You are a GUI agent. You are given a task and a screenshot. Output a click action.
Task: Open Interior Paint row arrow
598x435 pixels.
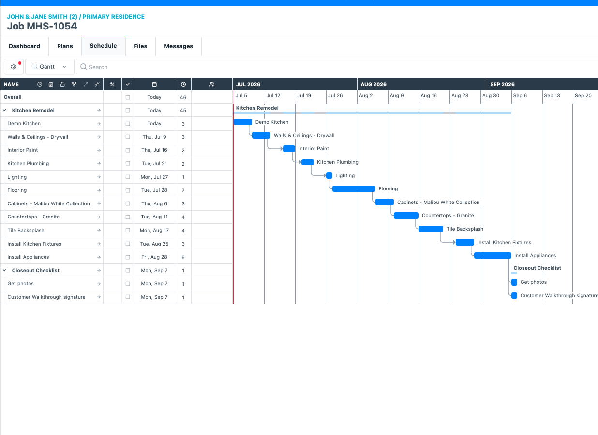pyautogui.click(x=99, y=150)
